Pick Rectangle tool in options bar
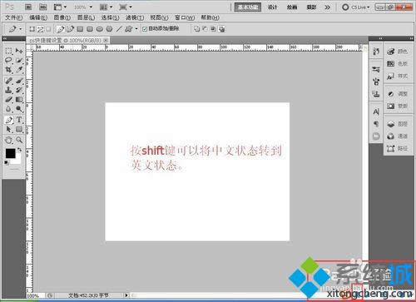 80,29
